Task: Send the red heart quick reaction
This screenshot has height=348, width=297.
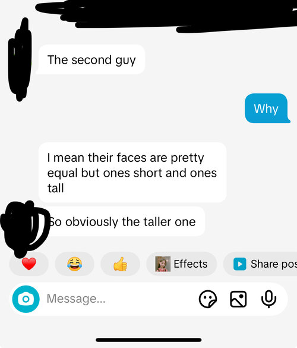Action: (29, 264)
